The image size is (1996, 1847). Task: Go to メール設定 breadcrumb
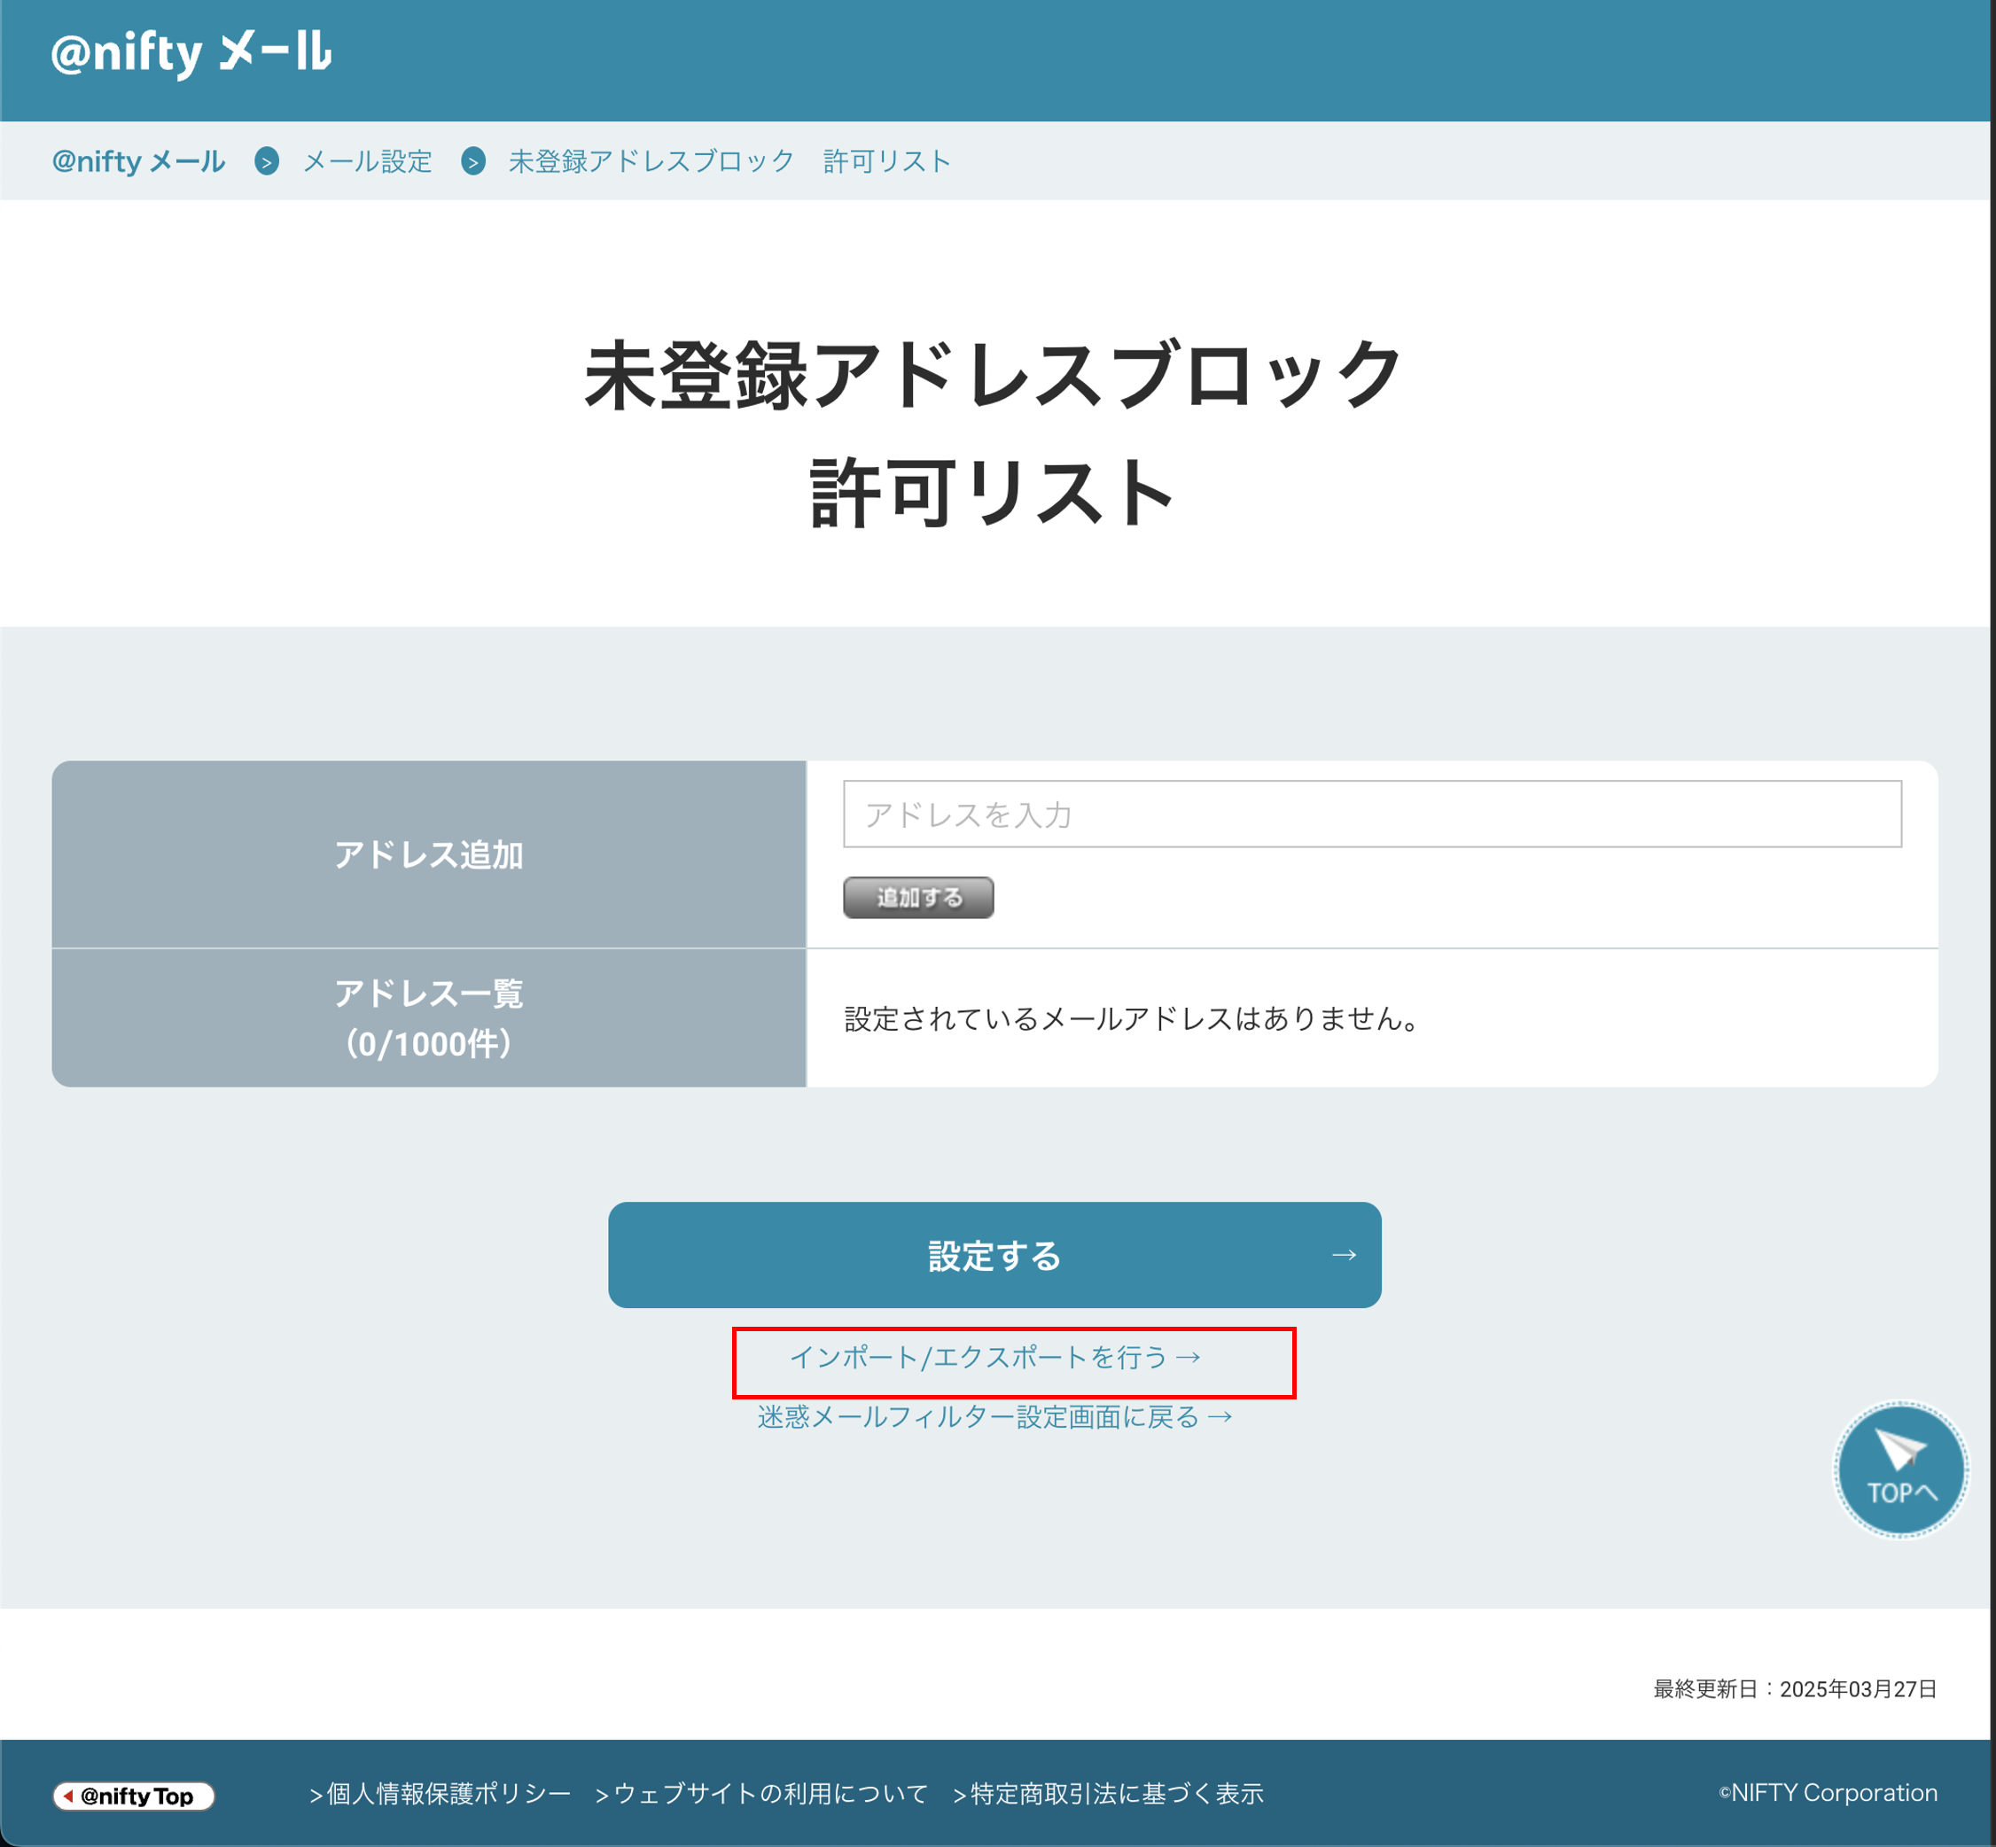(367, 161)
